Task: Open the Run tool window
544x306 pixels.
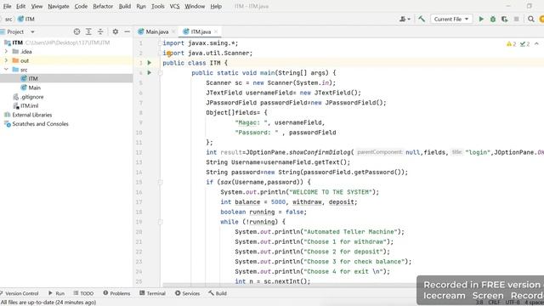Action: (57, 293)
